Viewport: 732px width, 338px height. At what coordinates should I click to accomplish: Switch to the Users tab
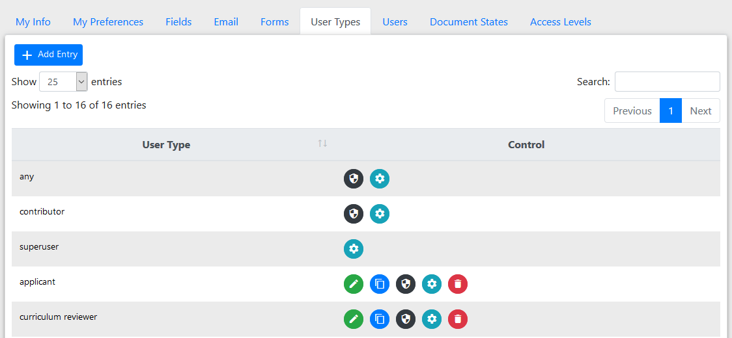pos(395,22)
